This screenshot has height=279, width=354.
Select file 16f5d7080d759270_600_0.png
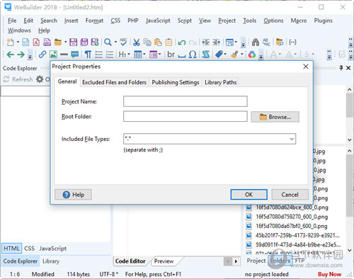291,217
